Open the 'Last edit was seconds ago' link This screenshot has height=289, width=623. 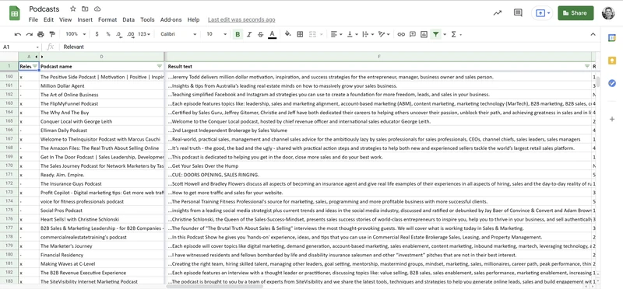[x=241, y=20]
